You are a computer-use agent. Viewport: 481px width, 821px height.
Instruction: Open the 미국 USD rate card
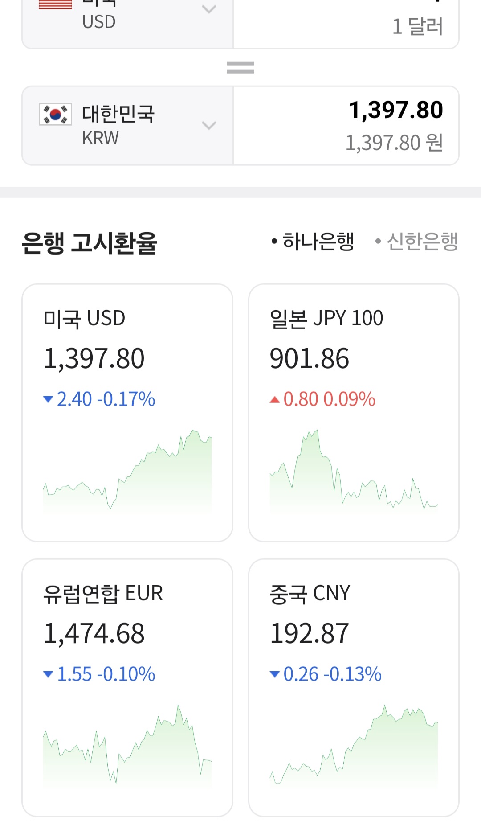coord(127,339)
